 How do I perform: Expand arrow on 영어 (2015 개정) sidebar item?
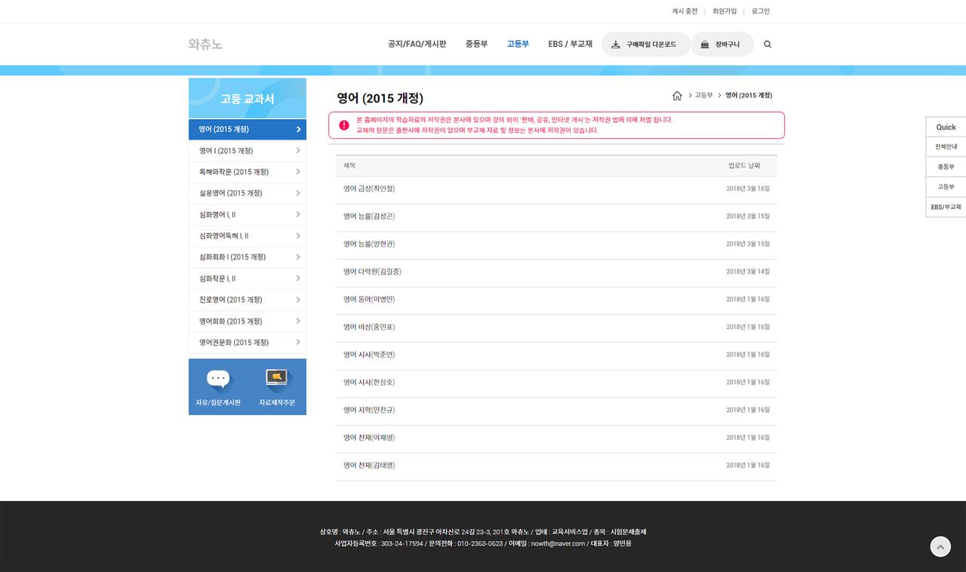[x=299, y=129]
